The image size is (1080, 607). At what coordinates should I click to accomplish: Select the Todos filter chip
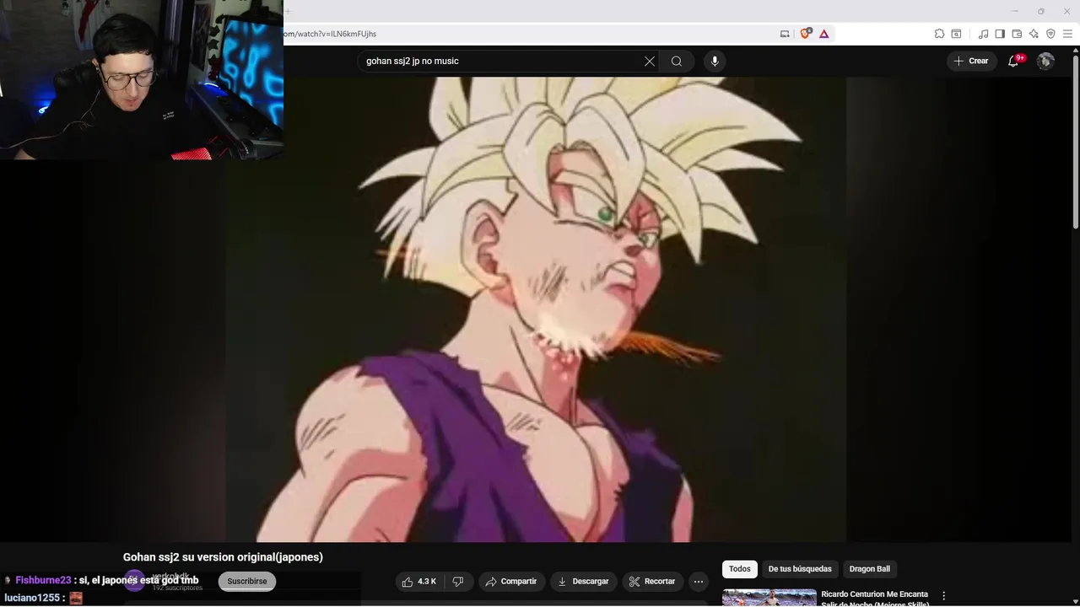740,569
